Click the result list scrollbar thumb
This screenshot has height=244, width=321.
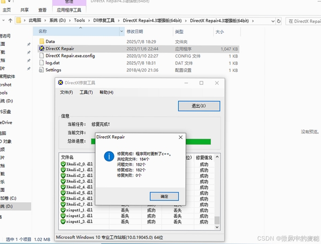217,220
